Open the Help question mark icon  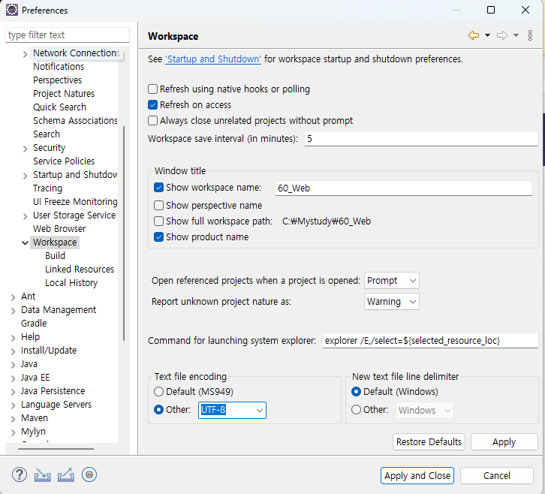[20, 474]
